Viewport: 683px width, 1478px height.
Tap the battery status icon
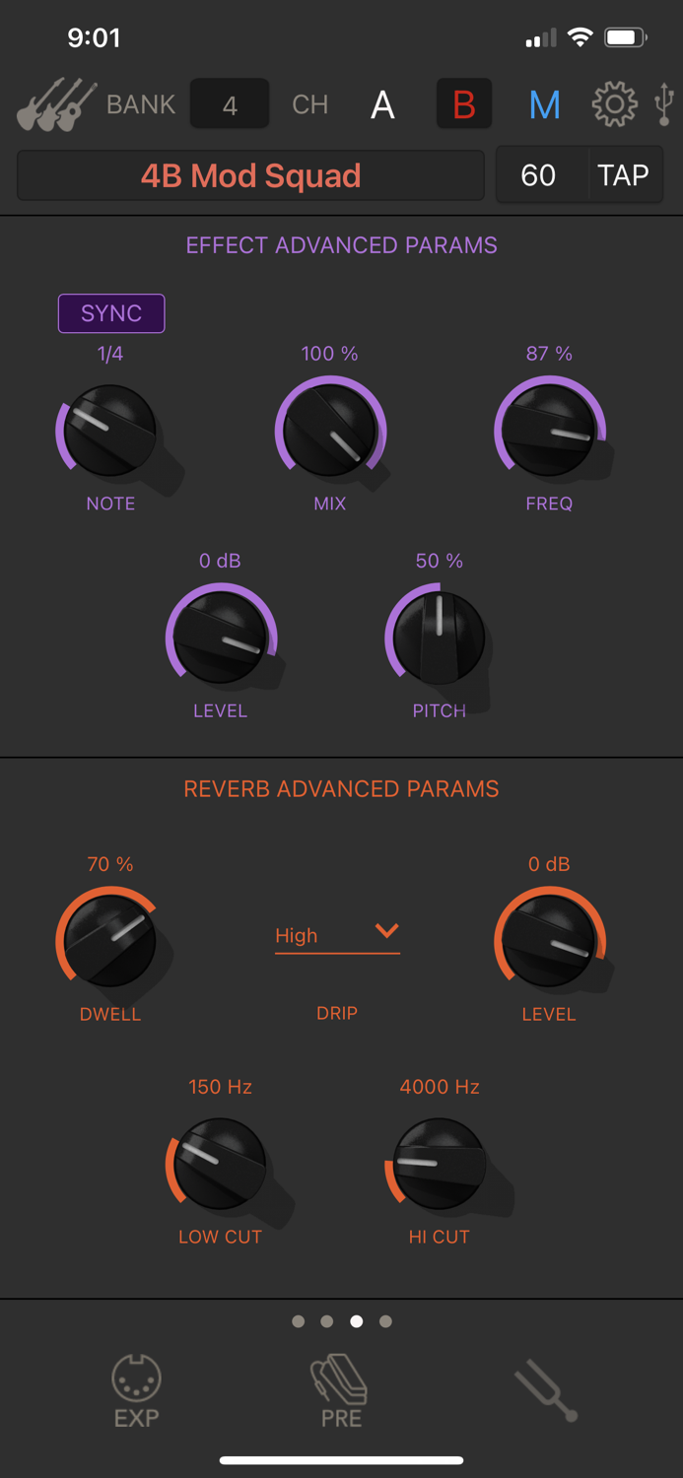tap(626, 38)
